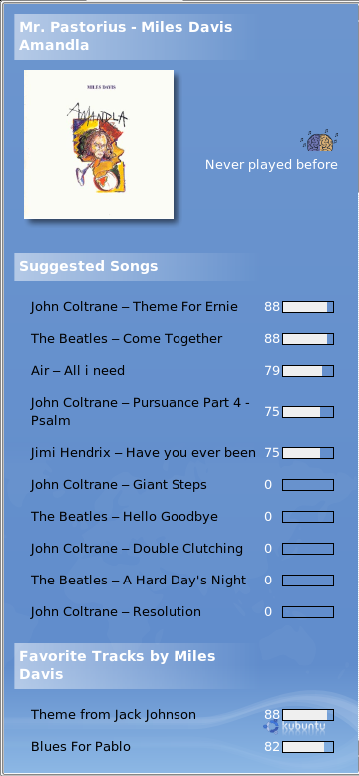Viewport: 359px width, 776px height.
Task: Click the Kubuntu logo watermark
Action: [295, 726]
